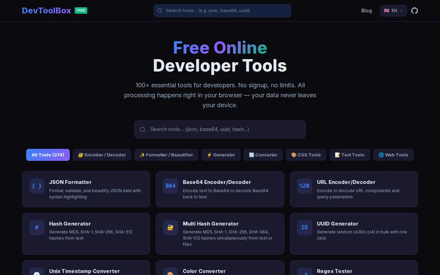Click the magnifier icon in header search
This screenshot has width=440, height=275.
click(x=160, y=11)
